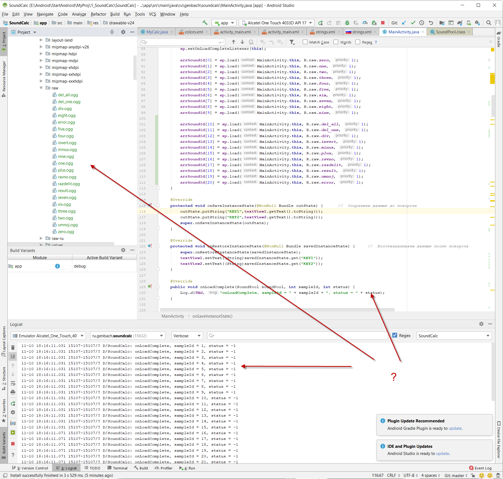Screen dimensions: 503x479
Task: Open the Terminal tool window
Action: (117, 468)
